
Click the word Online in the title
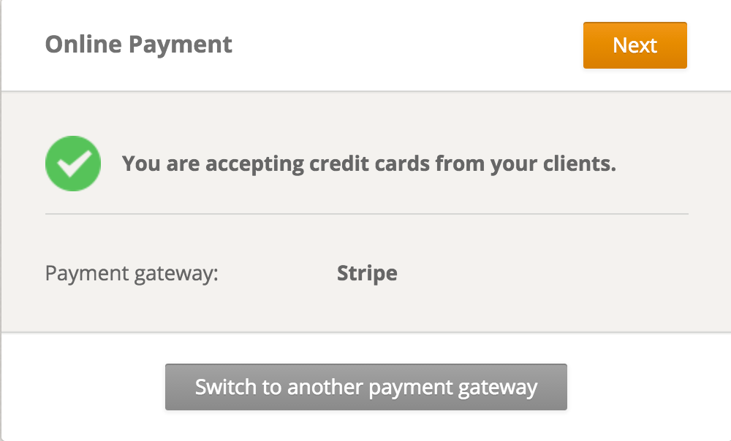pyautogui.click(x=83, y=45)
